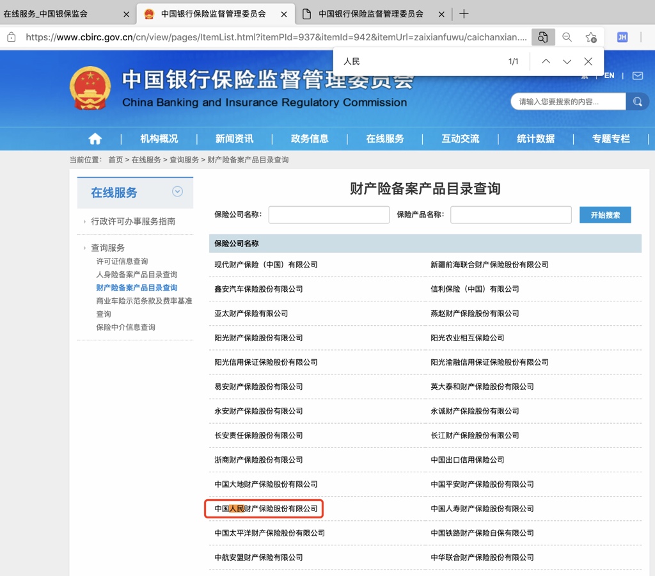Select 信利保险（中国）有限公司
The width and height of the screenshot is (655, 576).
(475, 289)
